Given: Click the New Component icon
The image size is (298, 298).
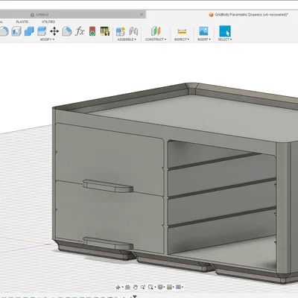Looking at the screenshot, I should [x=121, y=31].
